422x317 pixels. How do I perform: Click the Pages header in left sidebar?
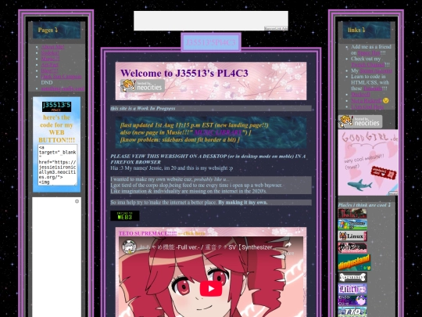tap(56, 30)
